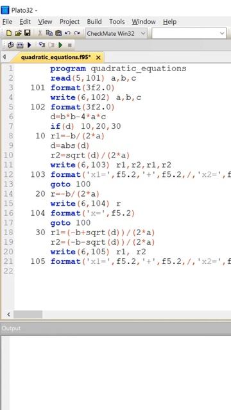Click the Compile file icon
Image resolution: width=231 pixels, height=410 pixels.
[x=11, y=45]
